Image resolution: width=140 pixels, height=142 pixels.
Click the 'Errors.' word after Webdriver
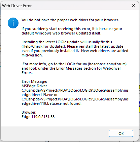coord(27,73)
